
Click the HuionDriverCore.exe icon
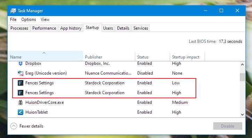pos(21,102)
